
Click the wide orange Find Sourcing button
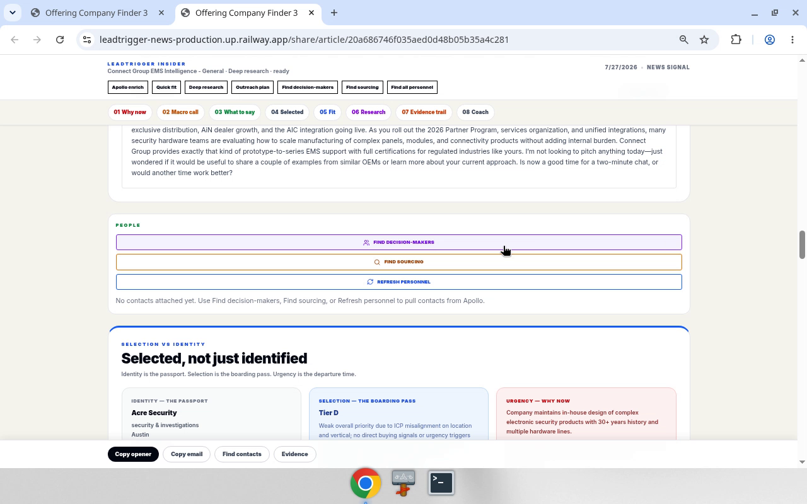[x=398, y=261]
